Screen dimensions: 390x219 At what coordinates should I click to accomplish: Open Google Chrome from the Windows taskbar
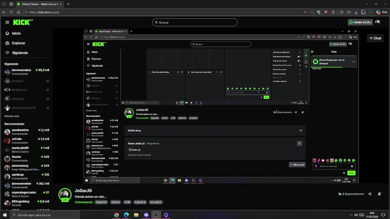coord(116,215)
